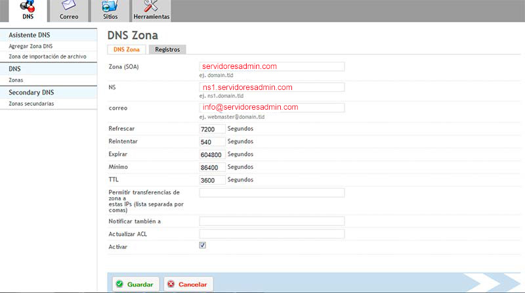Click the Secondary DNS sidebar header
The image size is (525, 293).
[49, 92]
